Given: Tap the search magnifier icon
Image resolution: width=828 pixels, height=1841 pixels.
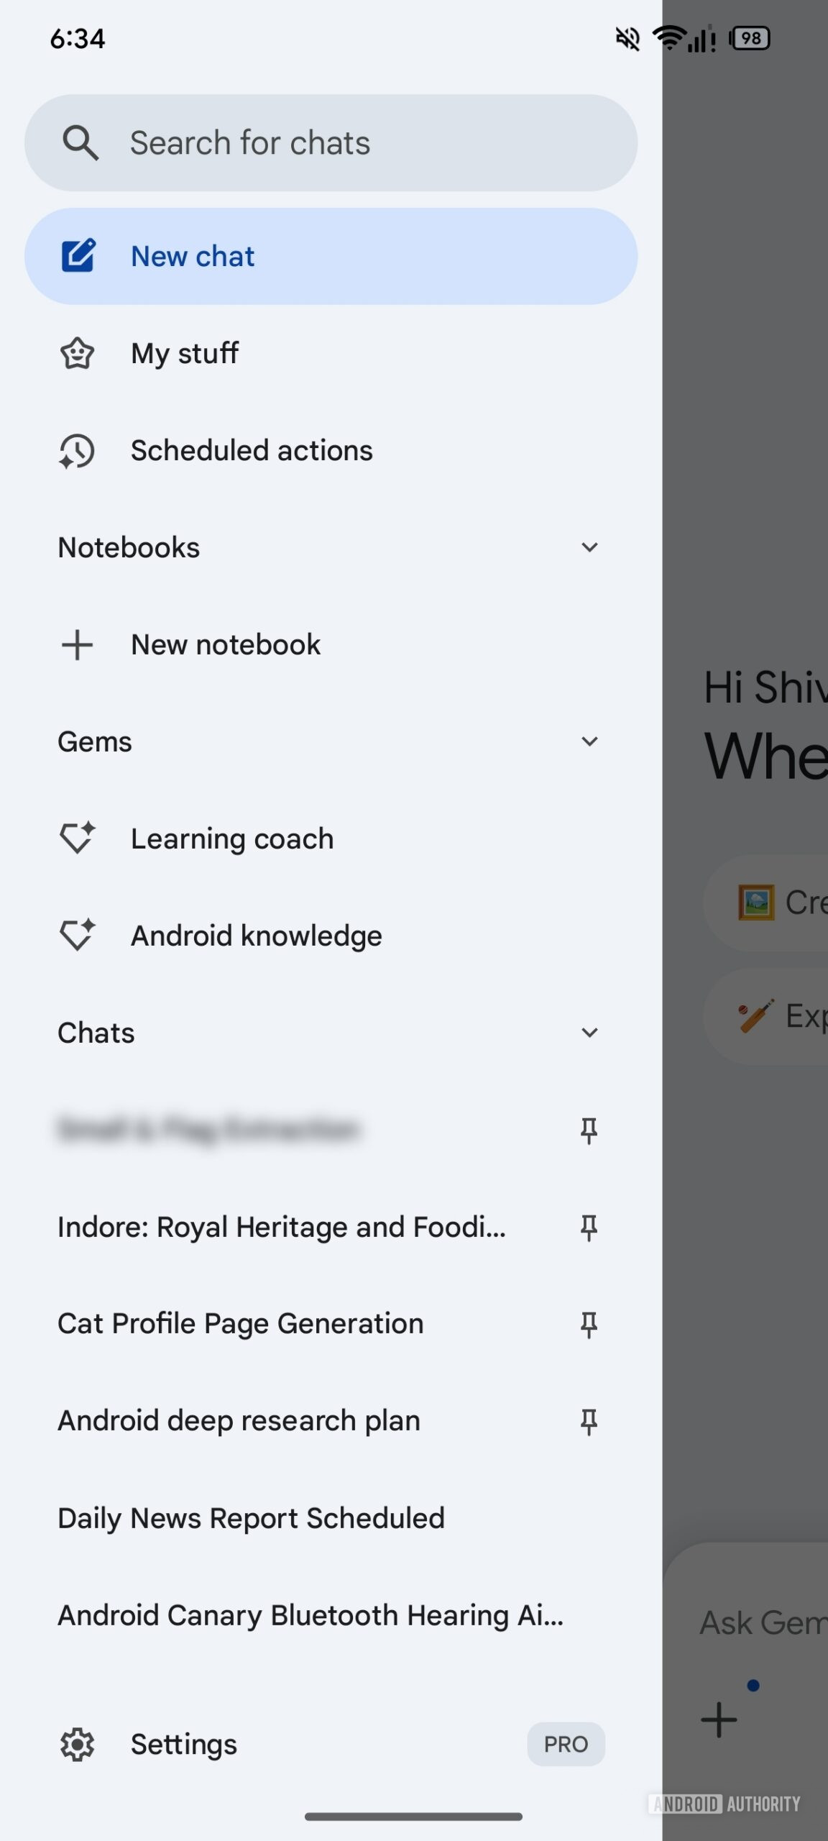Looking at the screenshot, I should (80, 142).
